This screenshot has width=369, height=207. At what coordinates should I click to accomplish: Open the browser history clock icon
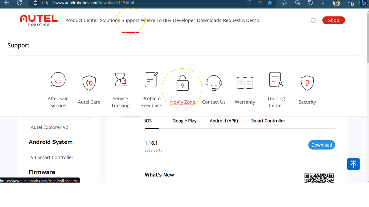[310, 3]
